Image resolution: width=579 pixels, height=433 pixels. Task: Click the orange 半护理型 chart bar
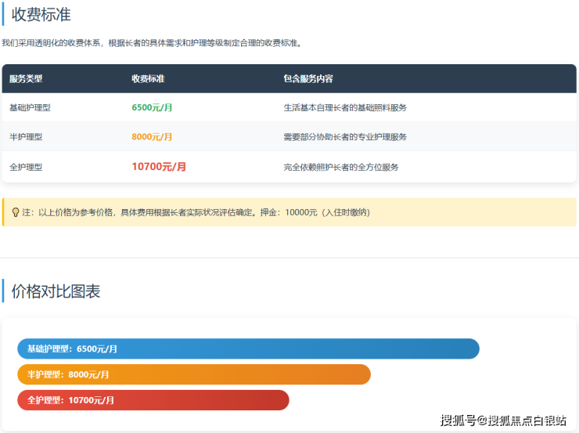pyautogui.click(x=193, y=374)
